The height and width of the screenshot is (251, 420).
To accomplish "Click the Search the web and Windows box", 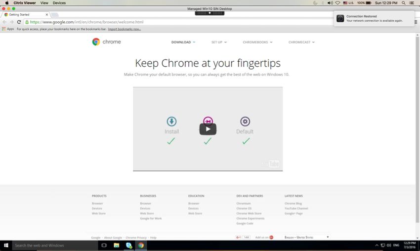I will (55, 246).
